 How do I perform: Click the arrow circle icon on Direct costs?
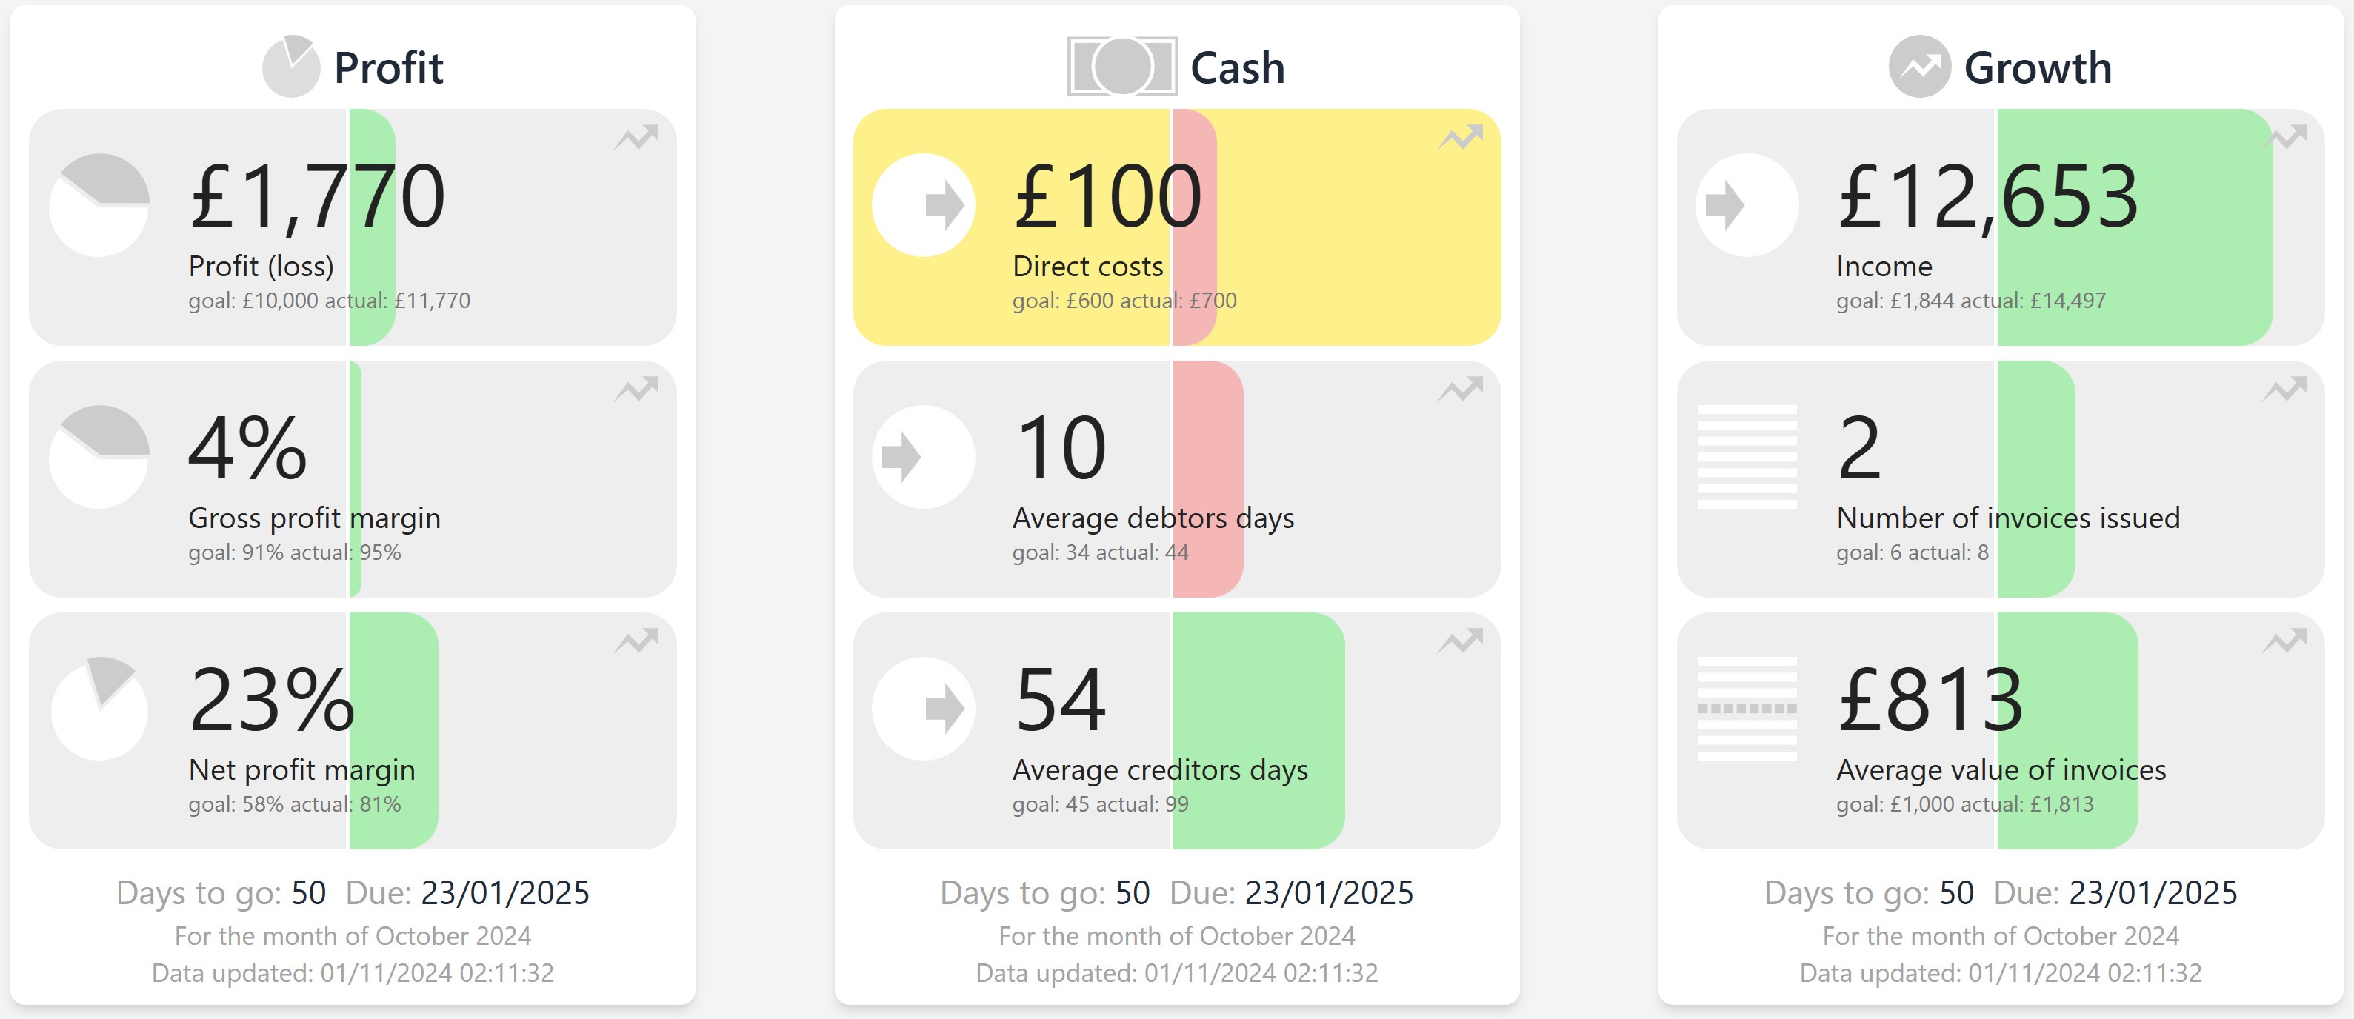tap(924, 204)
